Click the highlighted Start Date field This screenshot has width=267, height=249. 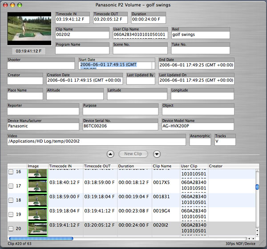117,65
